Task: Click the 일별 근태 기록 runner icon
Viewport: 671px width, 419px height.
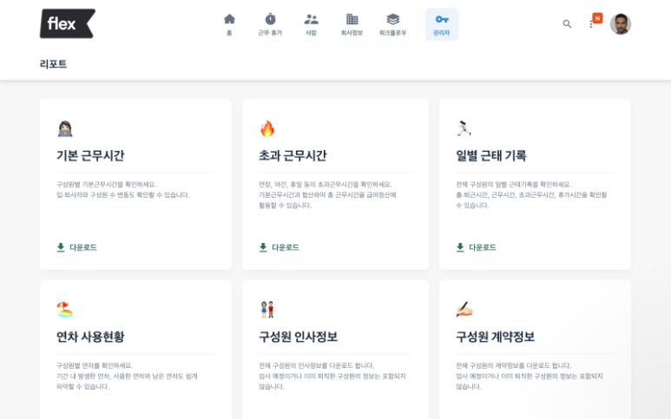Action: (x=464, y=128)
